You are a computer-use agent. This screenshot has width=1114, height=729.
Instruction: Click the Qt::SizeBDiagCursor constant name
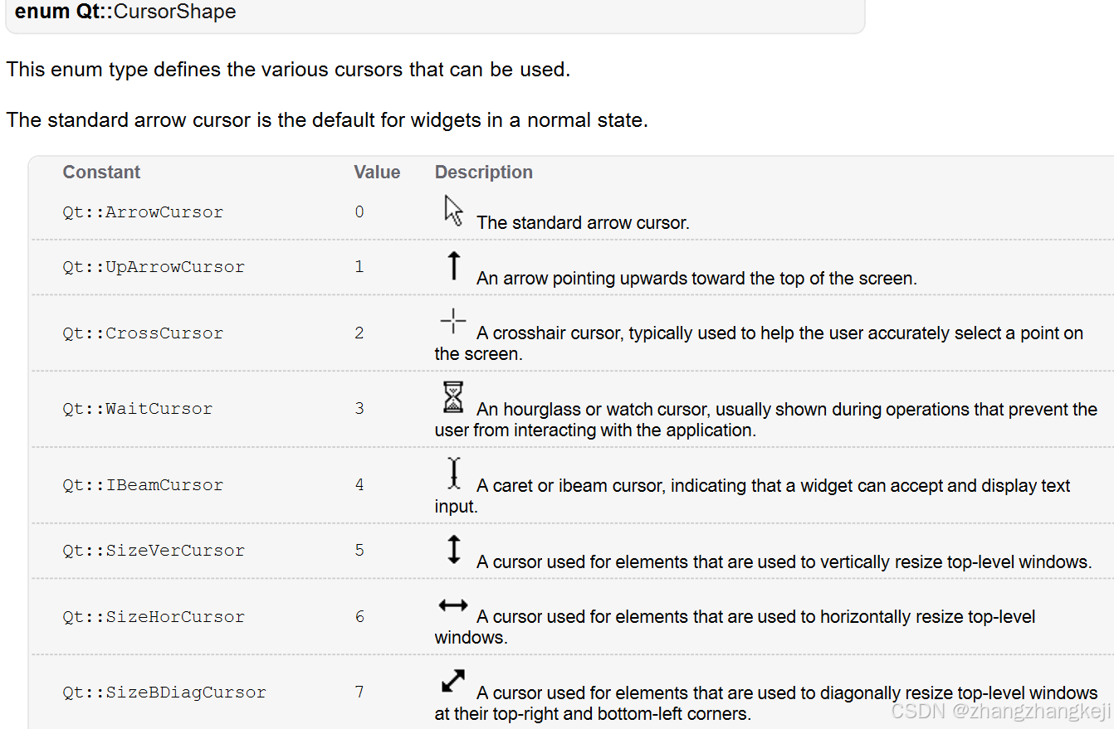pos(164,693)
